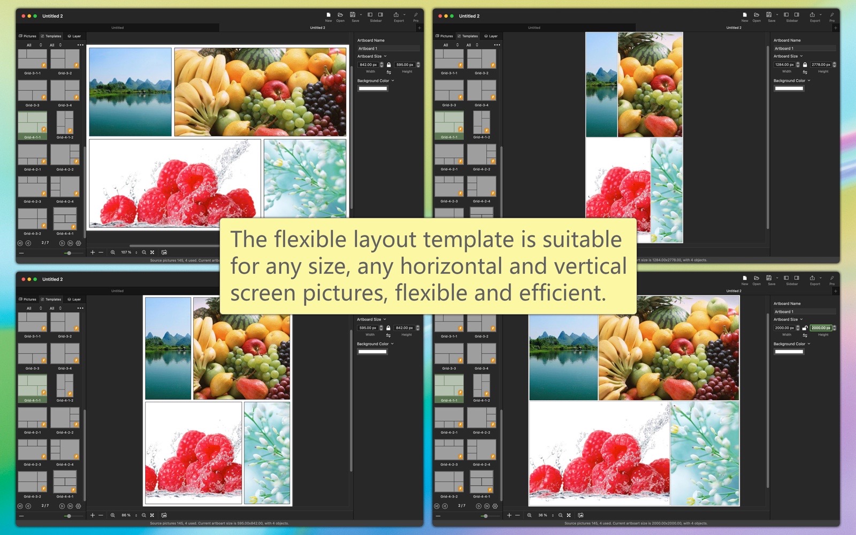Click the Save button in top-left window
Screen dimensions: 856x535
coord(353,15)
